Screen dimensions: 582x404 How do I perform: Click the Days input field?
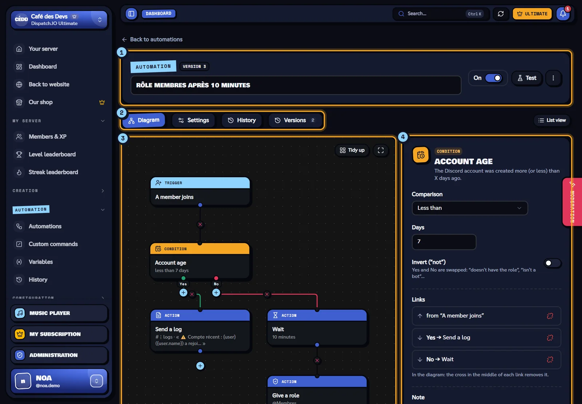[444, 242]
